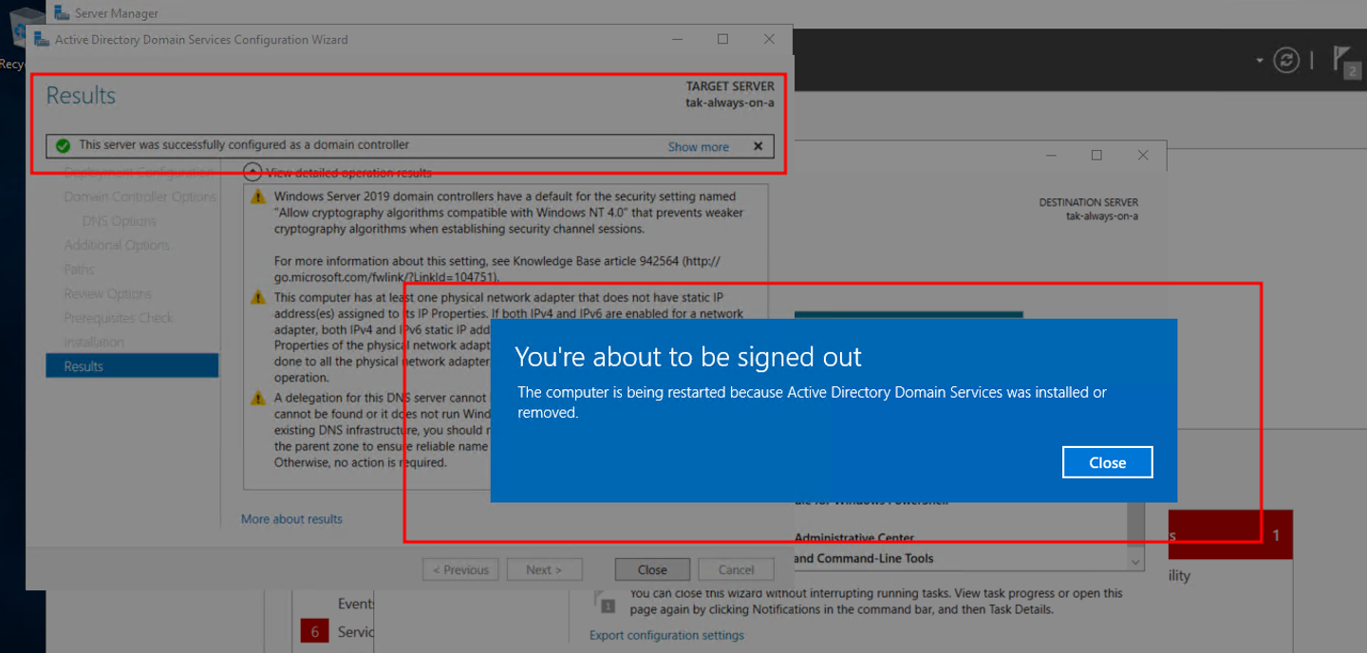Select Paths step in wizard sidebar
The width and height of the screenshot is (1367, 653).
pos(79,270)
